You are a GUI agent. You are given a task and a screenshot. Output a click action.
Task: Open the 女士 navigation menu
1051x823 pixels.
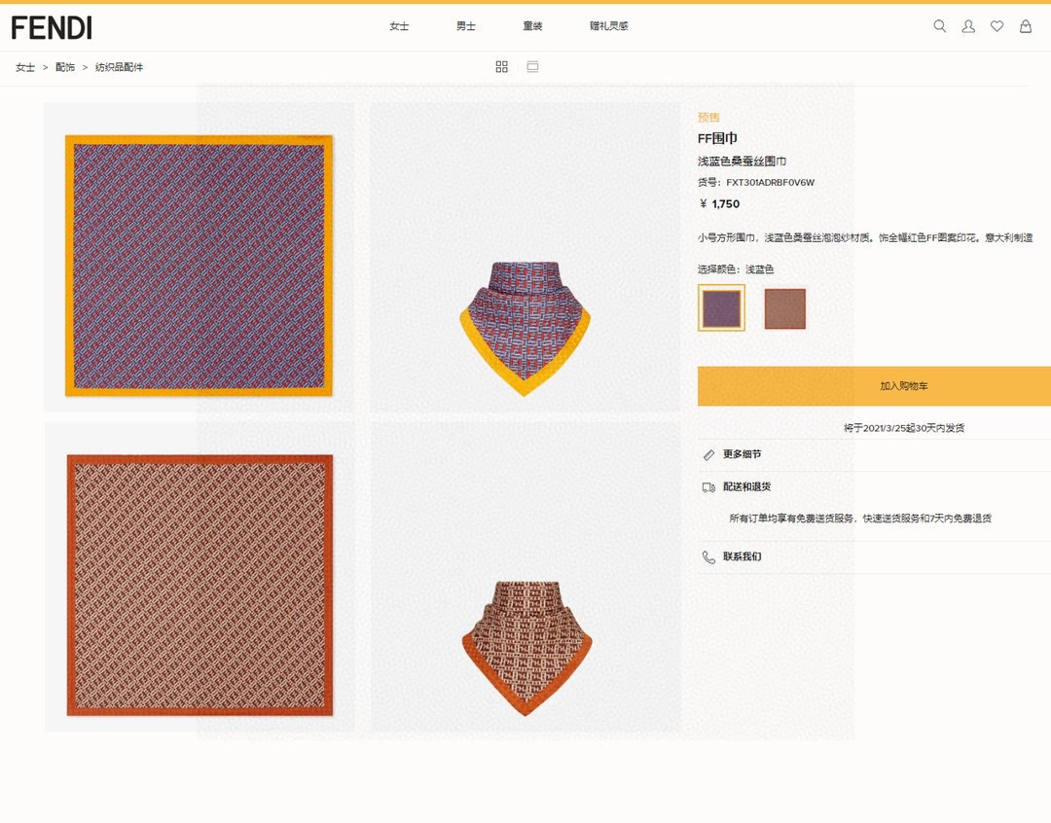(399, 26)
